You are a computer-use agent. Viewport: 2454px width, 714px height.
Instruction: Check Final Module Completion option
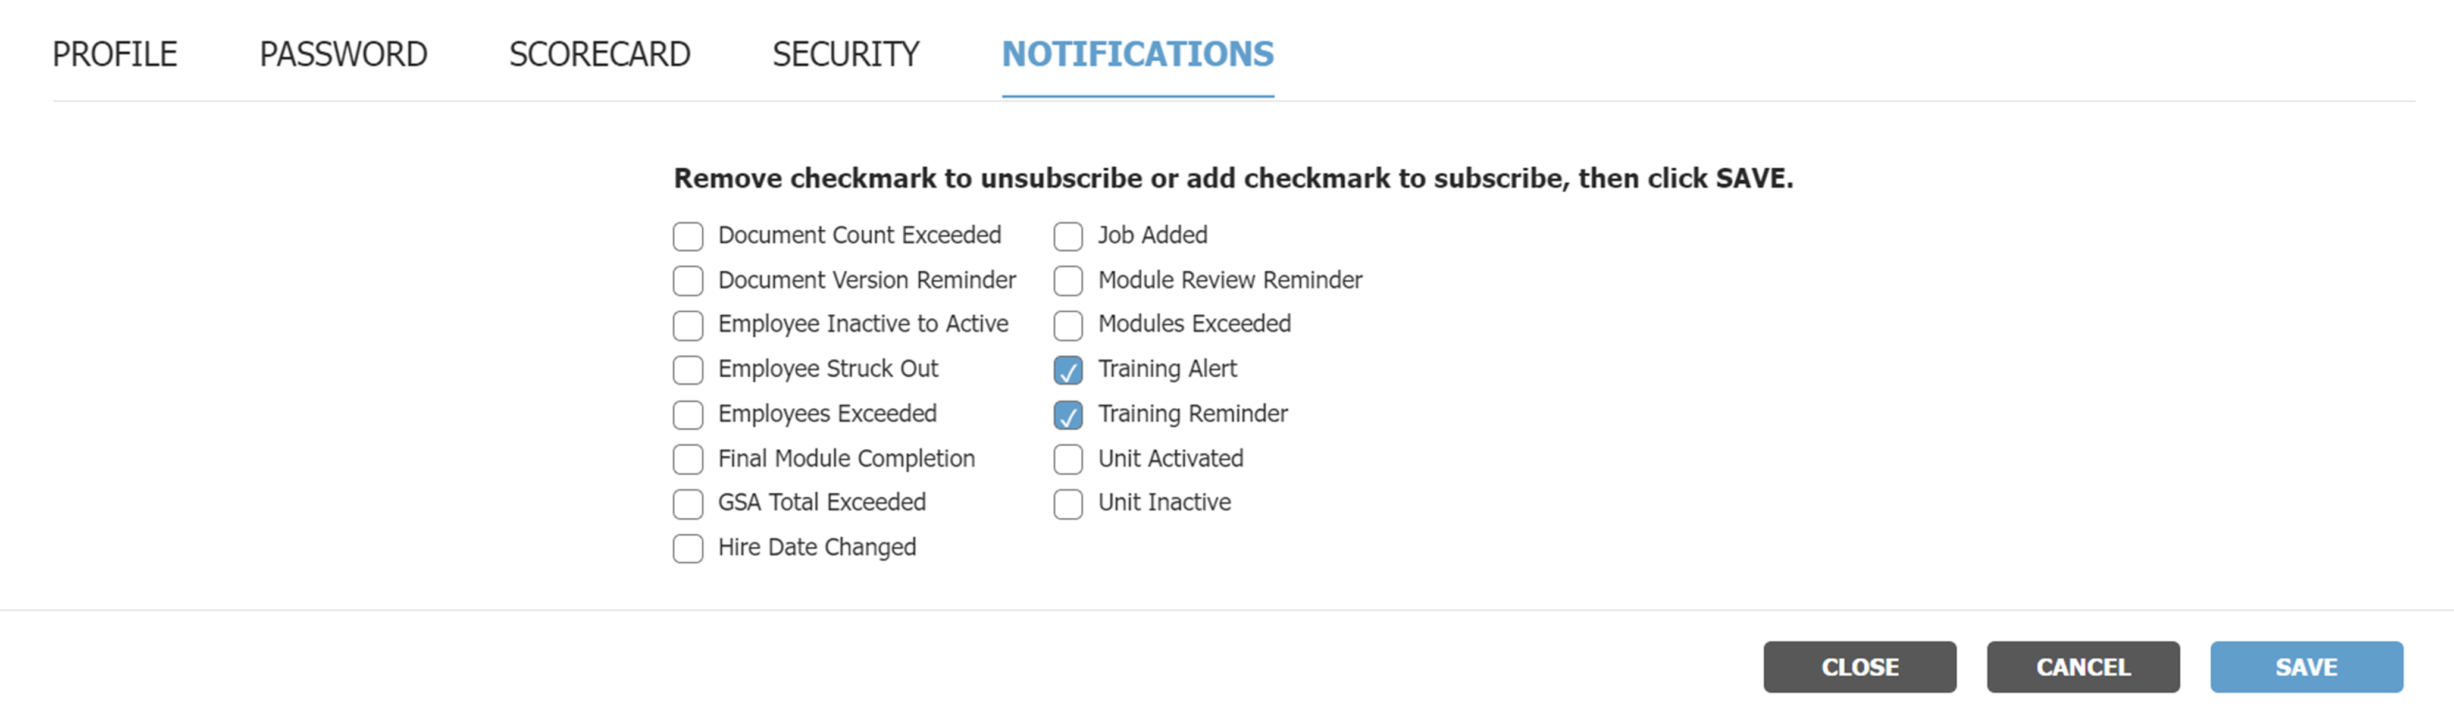click(x=688, y=459)
